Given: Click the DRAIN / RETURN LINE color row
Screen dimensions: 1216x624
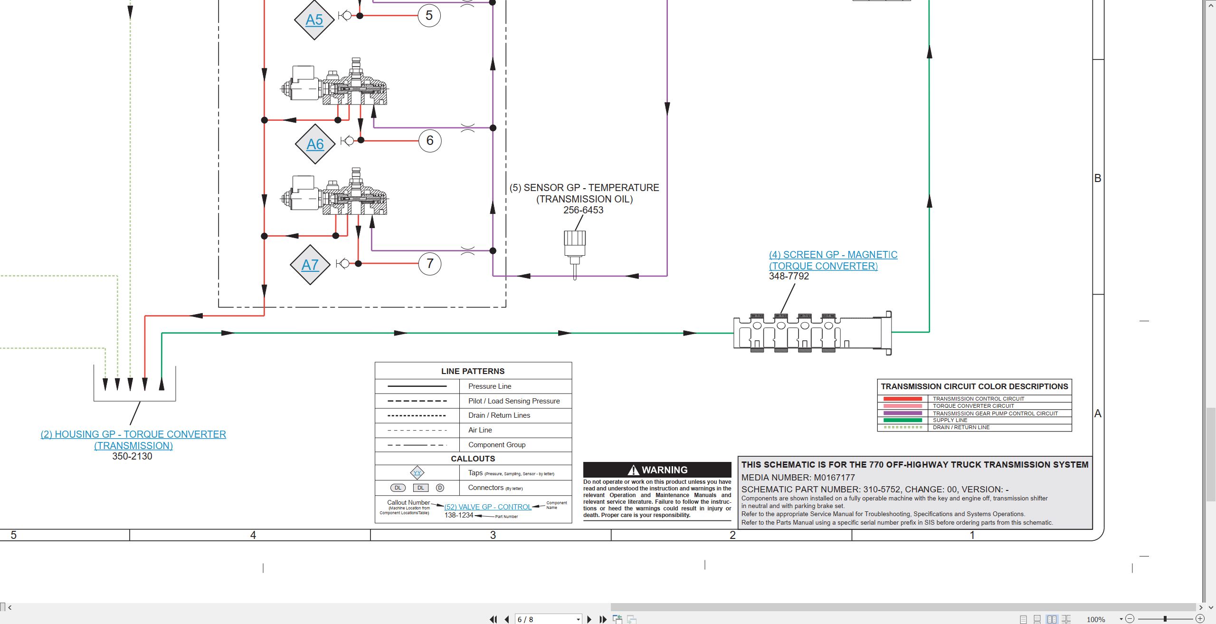Looking at the screenshot, I should pos(974,427).
